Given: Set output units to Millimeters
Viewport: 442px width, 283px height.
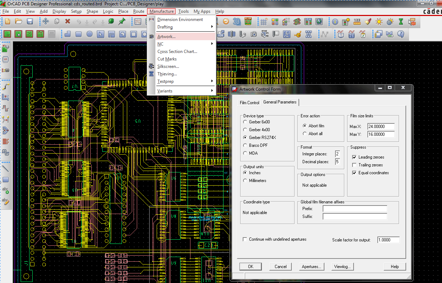Looking at the screenshot, I should (245, 181).
